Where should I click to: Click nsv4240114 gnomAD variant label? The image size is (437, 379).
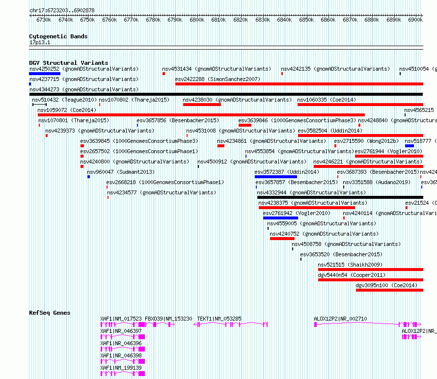click(390, 213)
